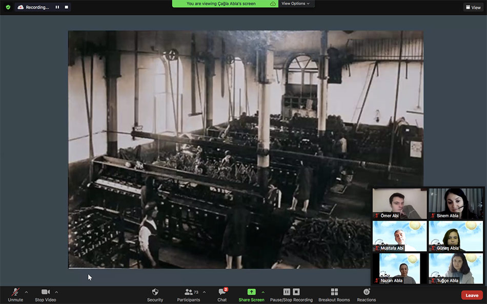487x304 pixels.
Task: Click the green Share Screen button
Action: tap(251, 295)
